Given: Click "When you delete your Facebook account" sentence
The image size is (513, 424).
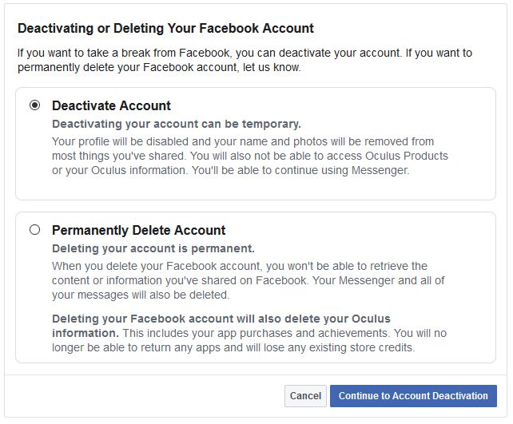Looking at the screenshot, I should (x=160, y=266).
